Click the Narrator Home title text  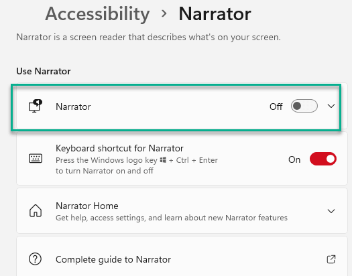click(87, 206)
